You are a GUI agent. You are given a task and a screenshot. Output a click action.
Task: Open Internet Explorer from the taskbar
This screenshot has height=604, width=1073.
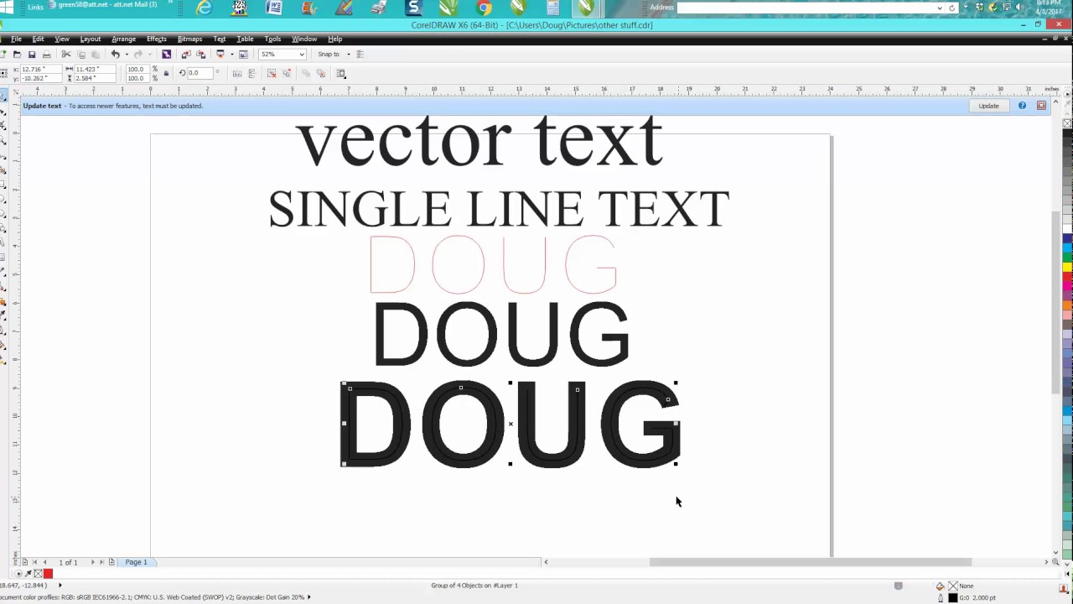click(x=204, y=8)
